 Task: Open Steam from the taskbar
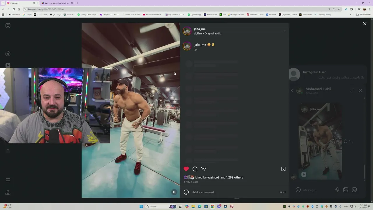click(225, 206)
